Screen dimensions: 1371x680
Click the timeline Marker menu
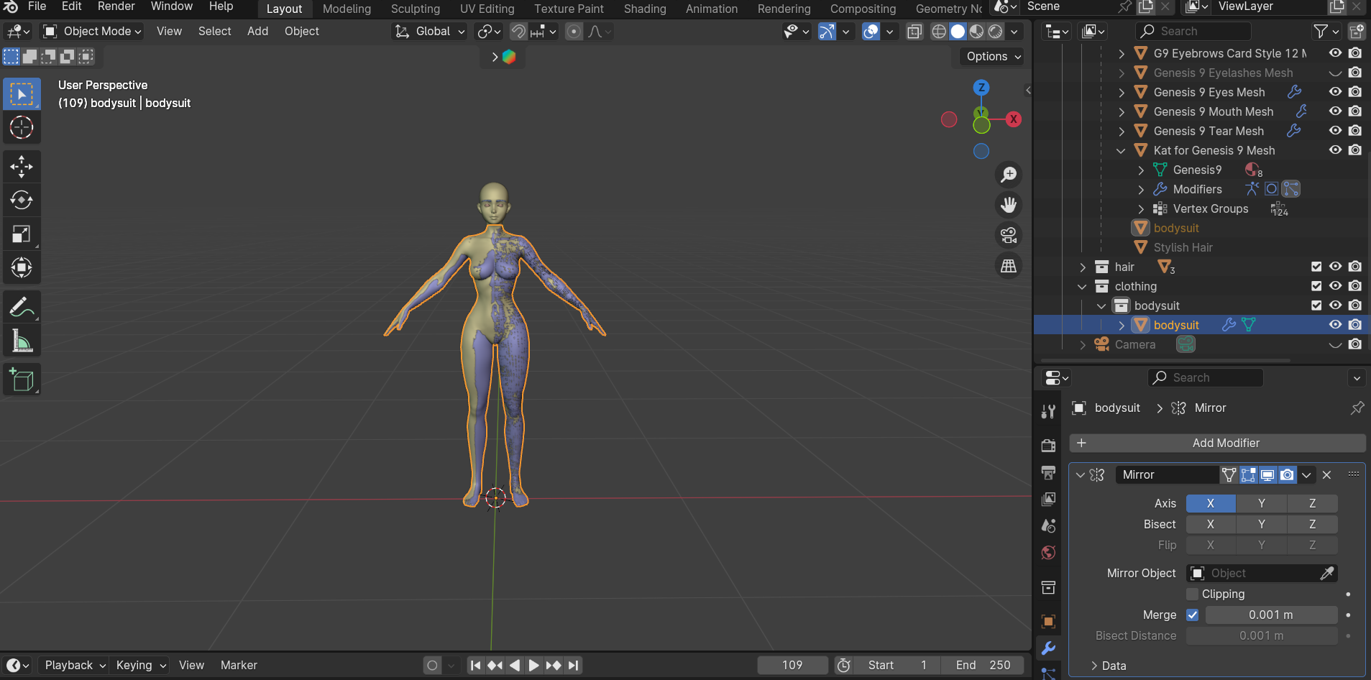pos(239,665)
